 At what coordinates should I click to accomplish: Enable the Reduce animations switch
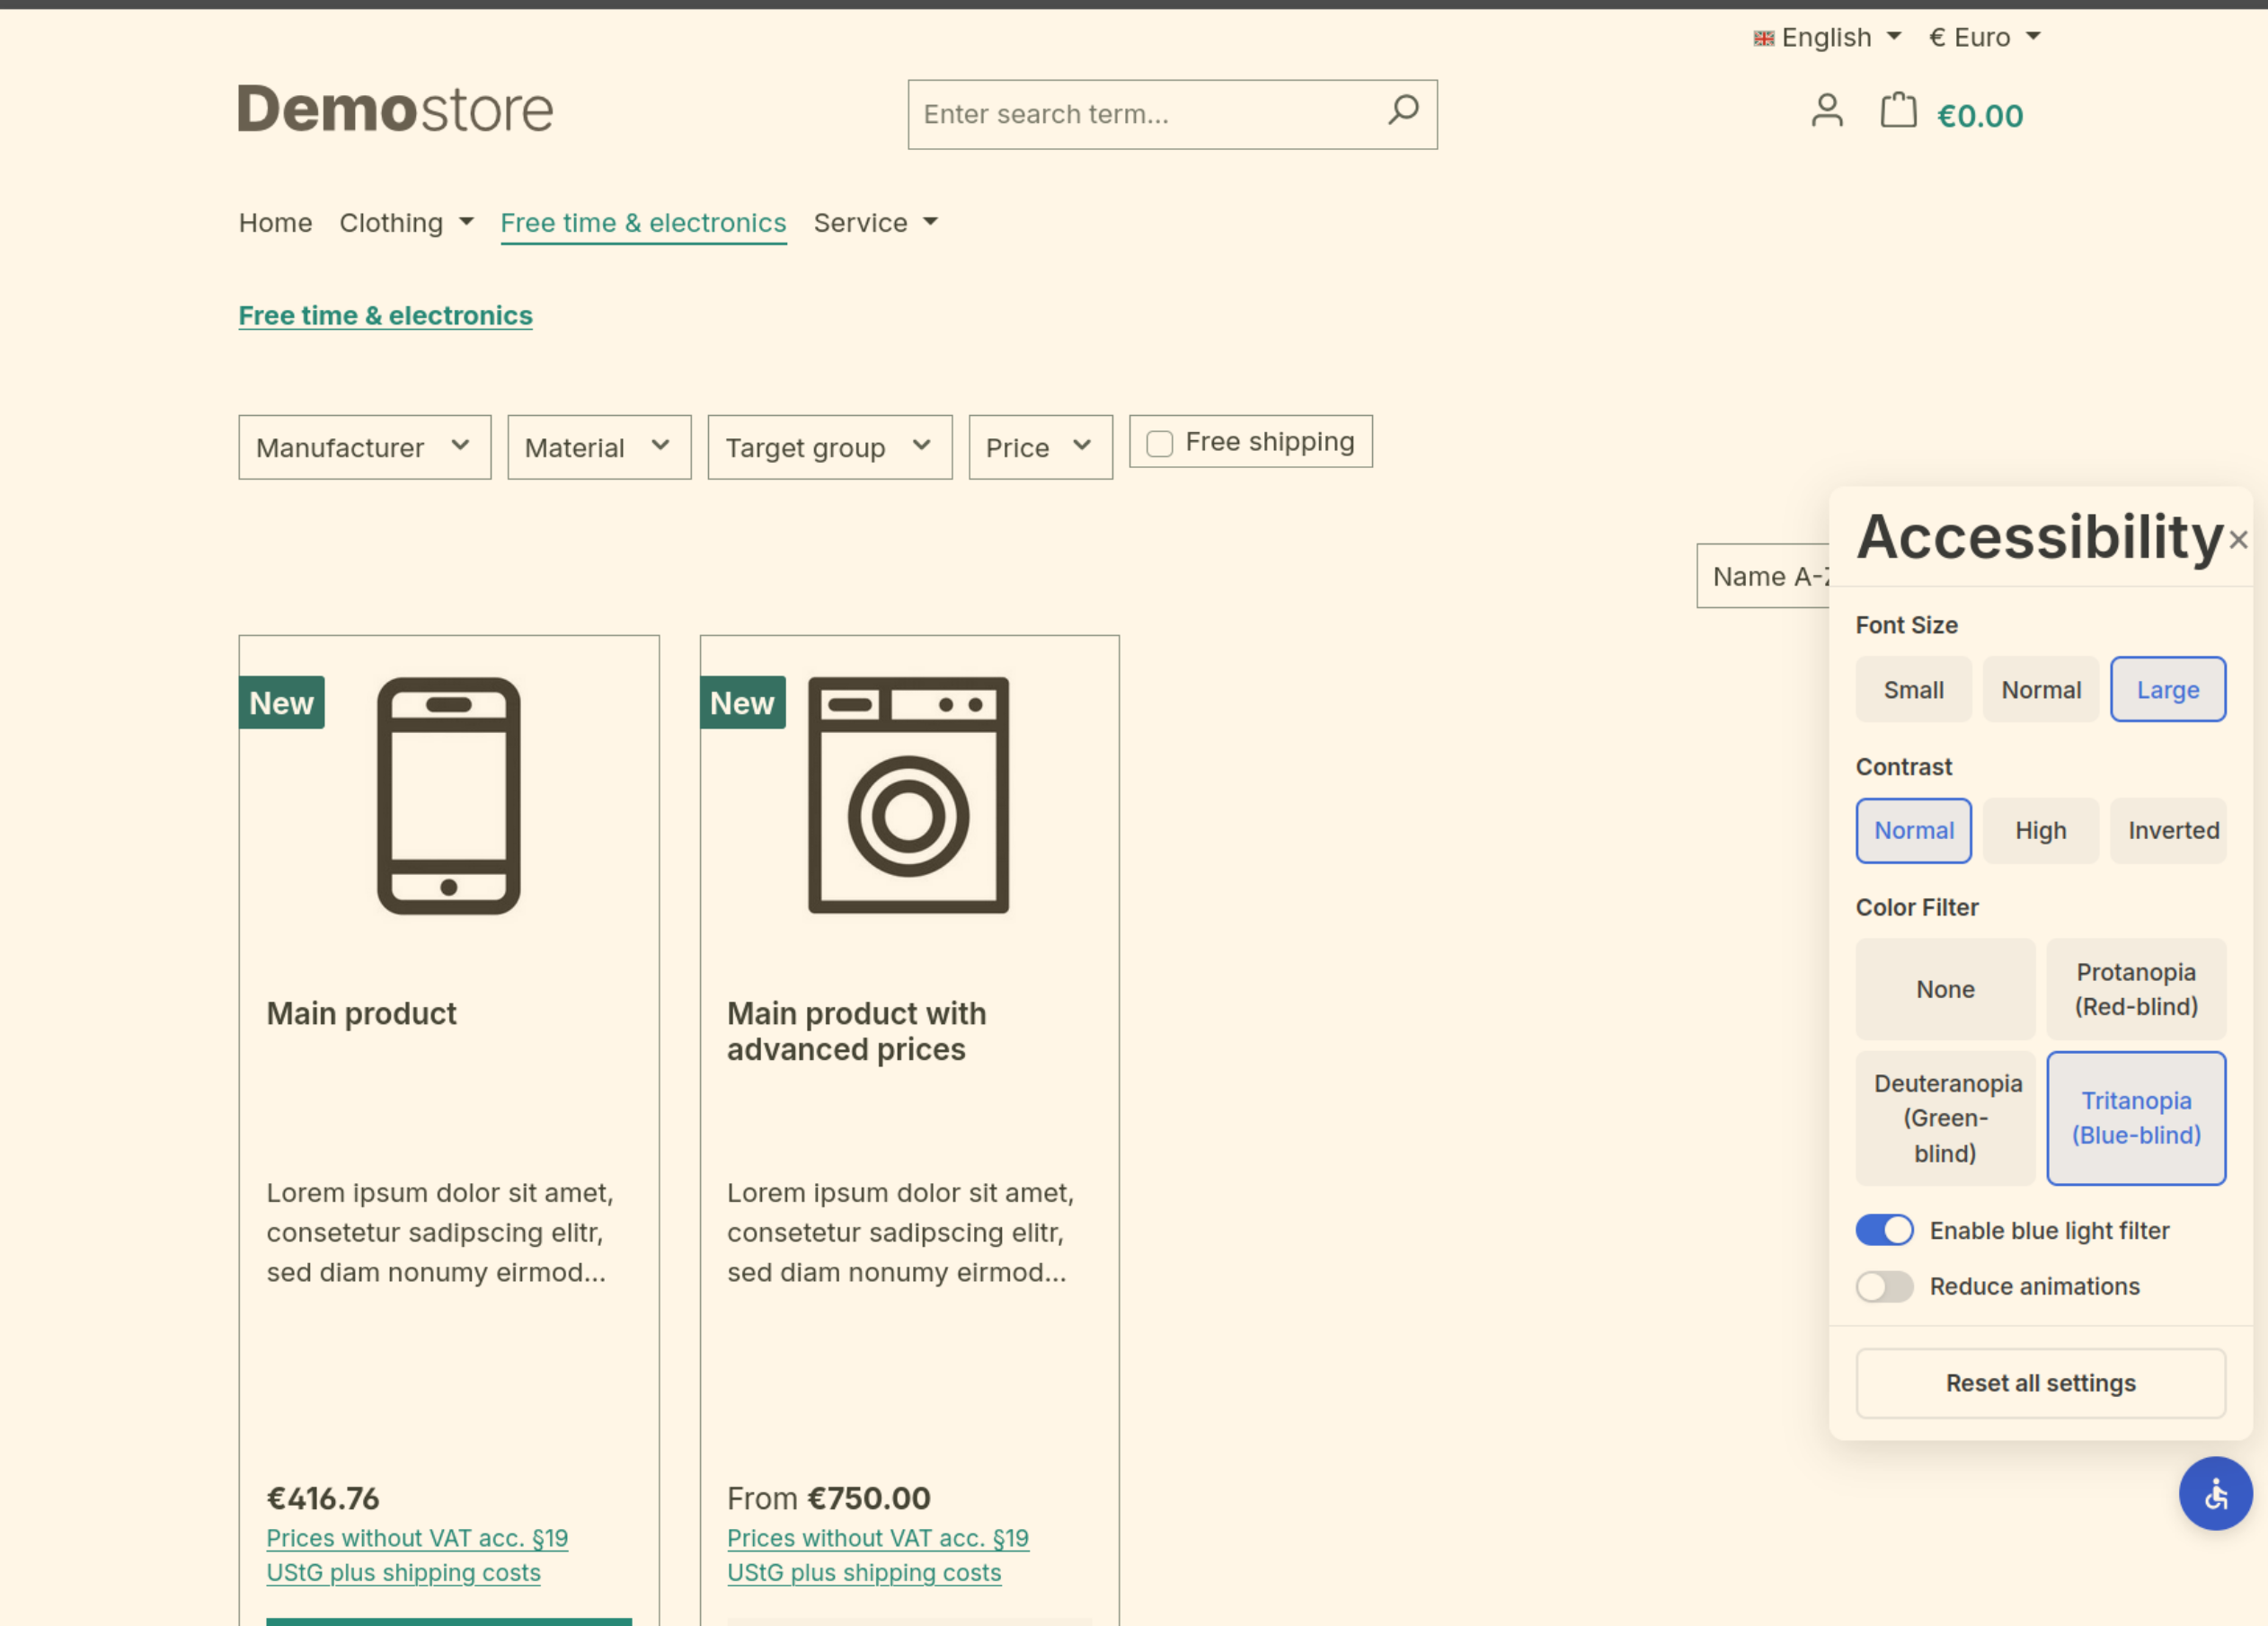pos(1884,1286)
